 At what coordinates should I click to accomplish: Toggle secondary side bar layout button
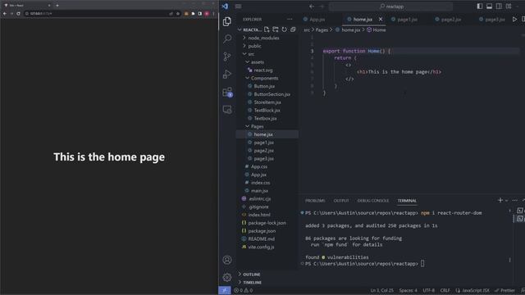click(x=499, y=6)
